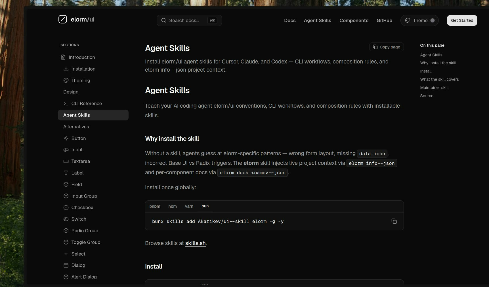Open the Alert Dialog sidebar text
This screenshot has height=287, width=489.
84,277
